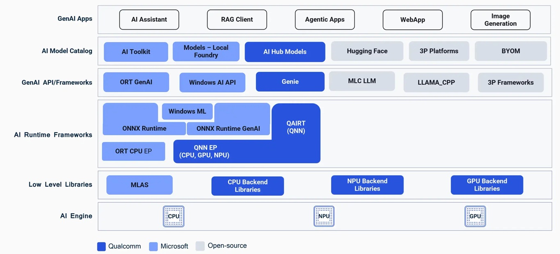560x254 pixels.
Task: Click the CPU chip icon
Action: [x=174, y=216]
